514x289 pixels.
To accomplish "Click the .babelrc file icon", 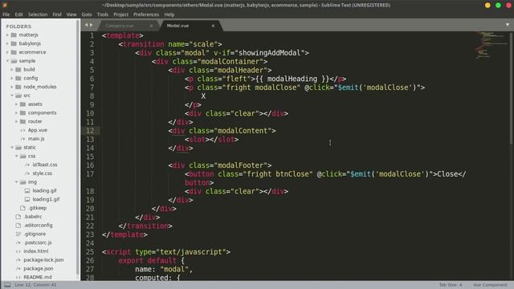I will pyautogui.click(x=18, y=217).
